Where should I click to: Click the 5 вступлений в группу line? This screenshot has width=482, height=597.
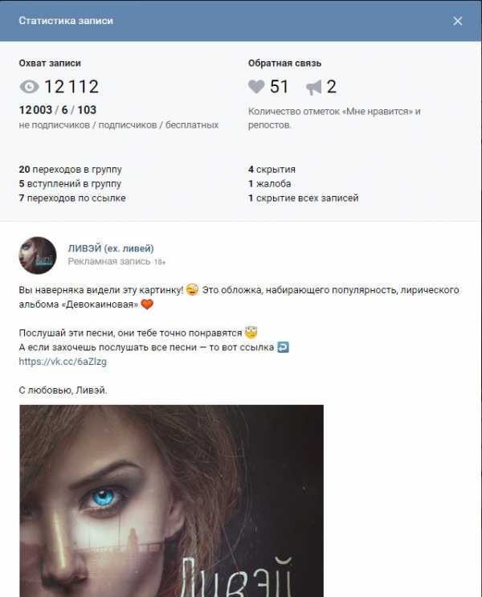70,184
